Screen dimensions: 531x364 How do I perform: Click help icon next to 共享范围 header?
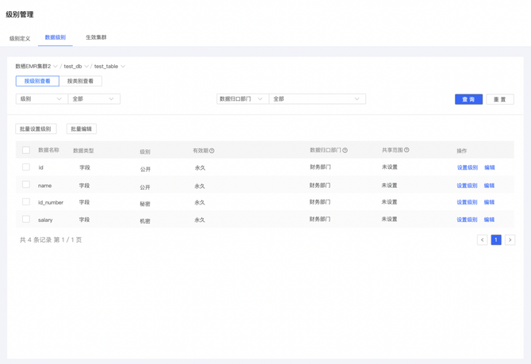tap(407, 150)
